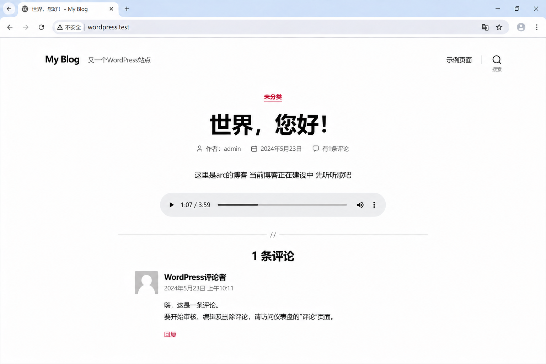
Task: Go to My Blog homepage title
Action: click(x=62, y=59)
